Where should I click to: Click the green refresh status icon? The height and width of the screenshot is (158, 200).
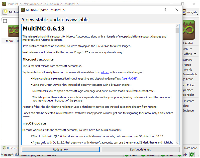(192, 155)
